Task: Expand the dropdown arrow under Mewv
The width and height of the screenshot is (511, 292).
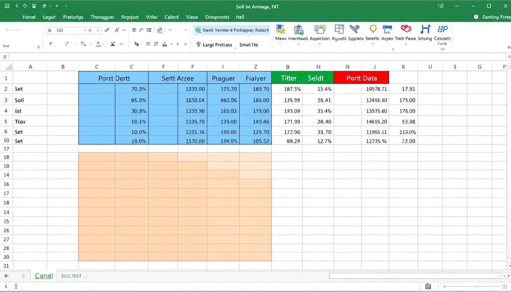Action: pos(281,44)
